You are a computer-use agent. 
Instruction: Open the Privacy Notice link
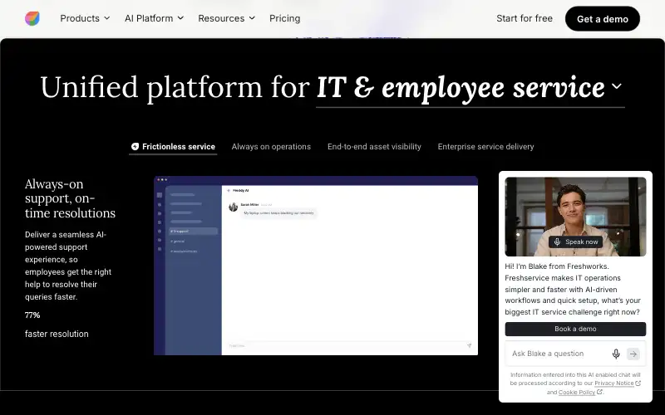coord(613,383)
